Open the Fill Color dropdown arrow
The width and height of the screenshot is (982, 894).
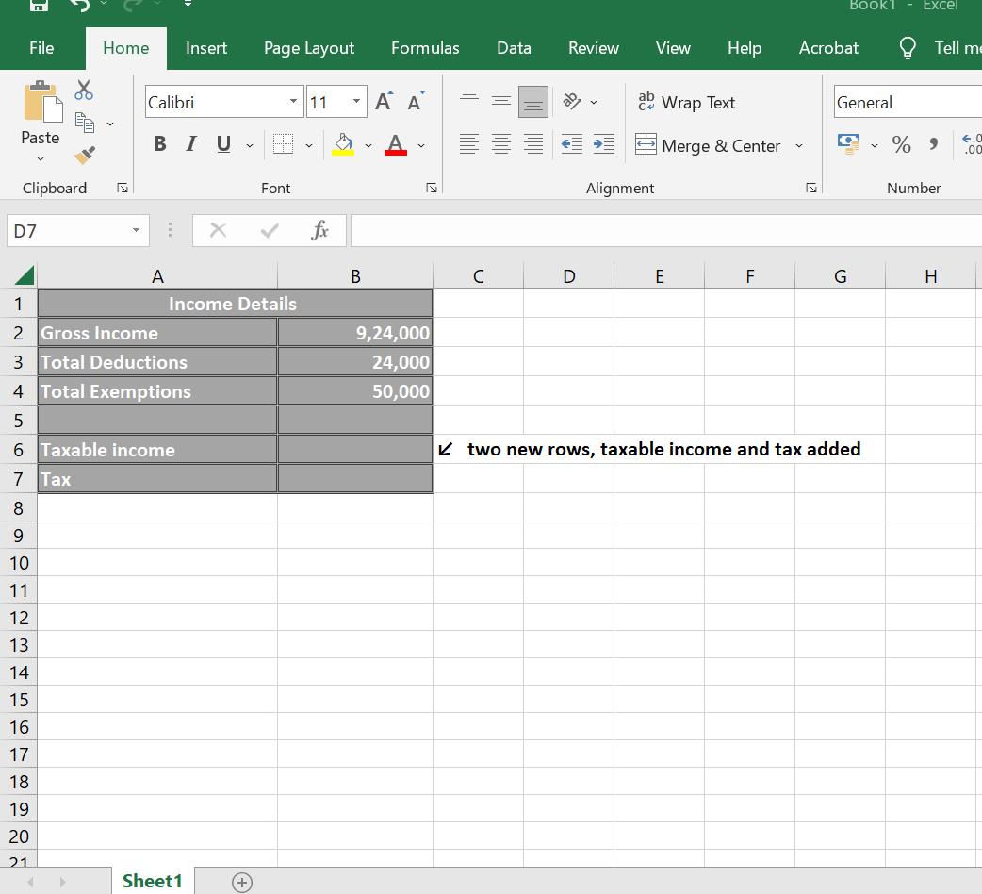coord(368,144)
